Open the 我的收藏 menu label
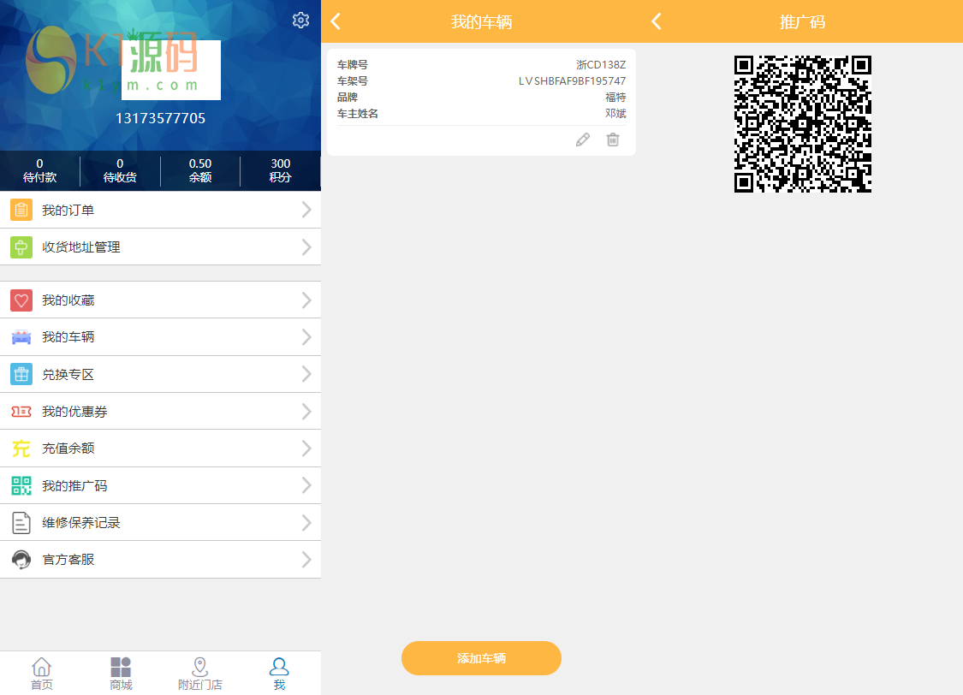Viewport: 963px width, 695px height. pos(68,300)
